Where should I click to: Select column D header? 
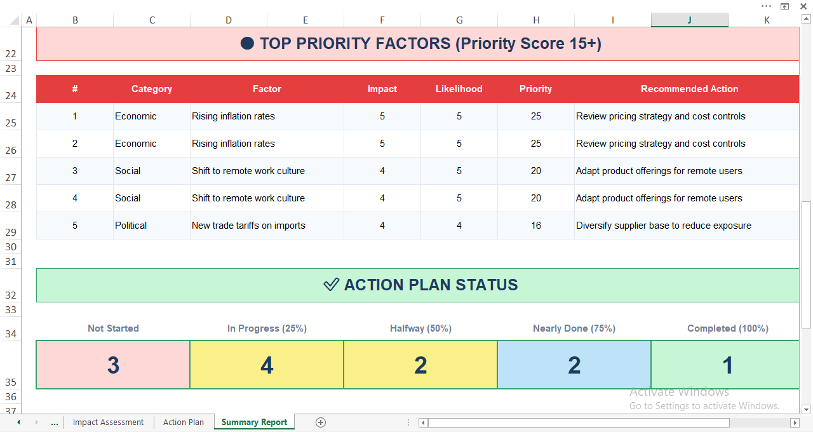tap(229, 20)
